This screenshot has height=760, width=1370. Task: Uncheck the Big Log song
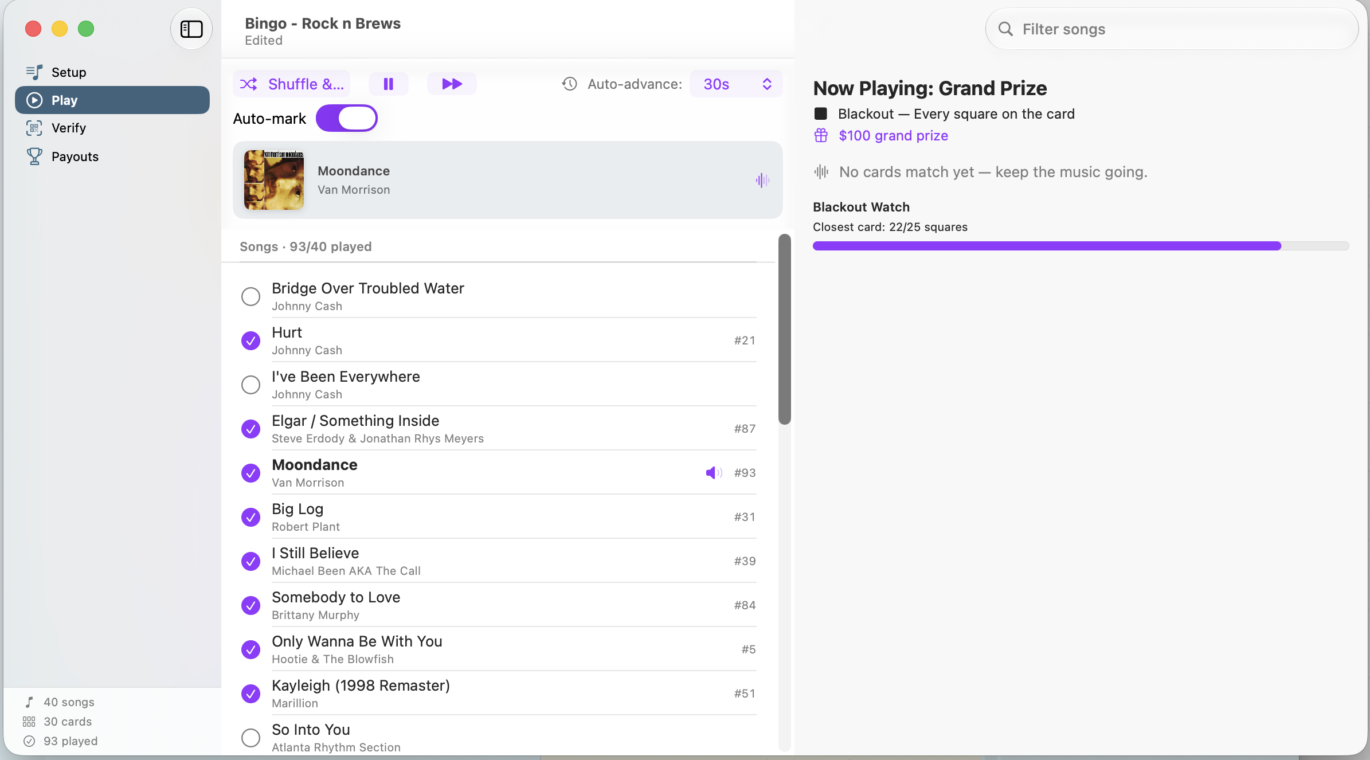tap(250, 518)
